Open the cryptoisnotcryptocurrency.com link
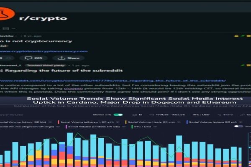This screenshot has height=167, width=251. coord(44,51)
